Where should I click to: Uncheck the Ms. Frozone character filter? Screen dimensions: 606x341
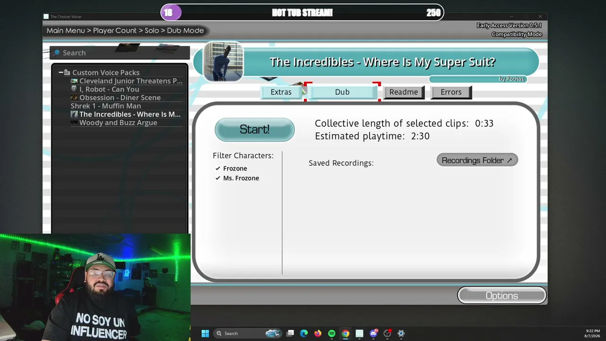point(218,178)
